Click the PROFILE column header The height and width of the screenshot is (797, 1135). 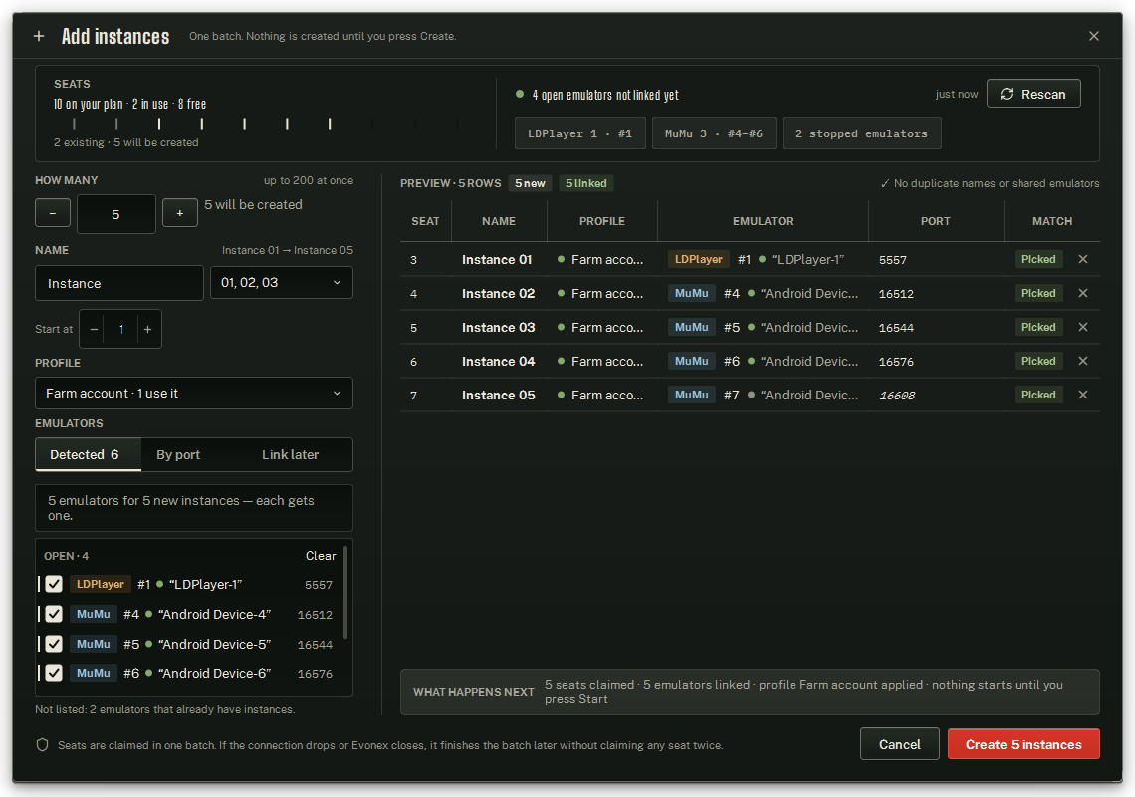tap(601, 221)
